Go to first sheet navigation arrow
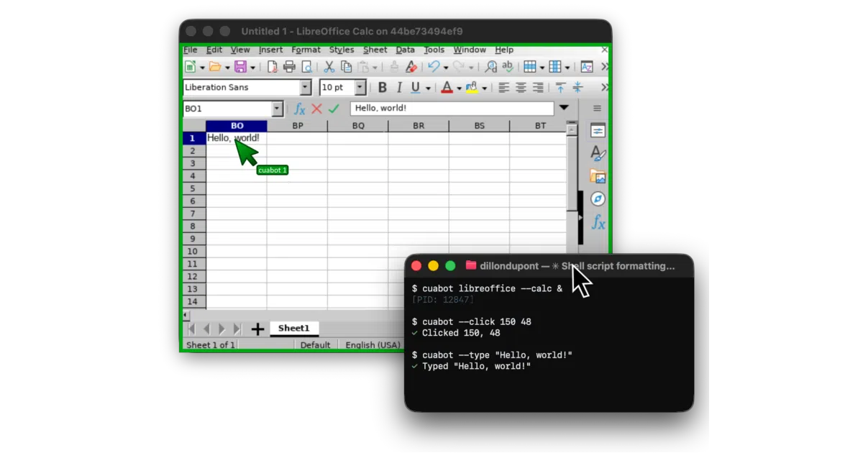This screenshot has width=863, height=453. point(191,329)
